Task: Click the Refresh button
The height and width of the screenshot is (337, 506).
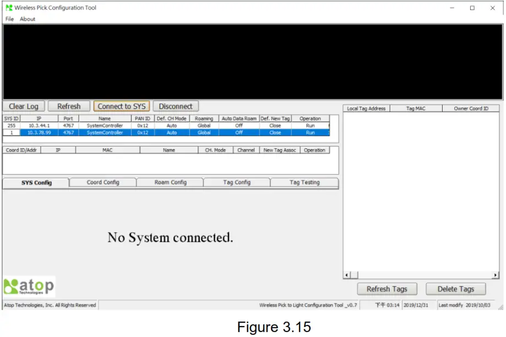Action: [69, 106]
